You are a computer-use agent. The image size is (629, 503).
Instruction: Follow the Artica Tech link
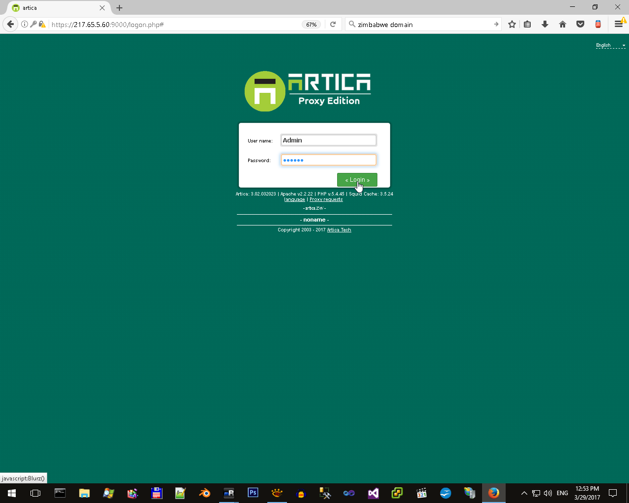tap(339, 230)
